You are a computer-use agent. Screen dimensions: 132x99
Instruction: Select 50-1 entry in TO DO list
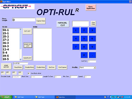point(11,30)
